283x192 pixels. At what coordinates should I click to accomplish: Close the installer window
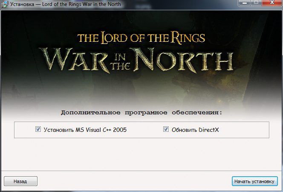tap(272, 3)
